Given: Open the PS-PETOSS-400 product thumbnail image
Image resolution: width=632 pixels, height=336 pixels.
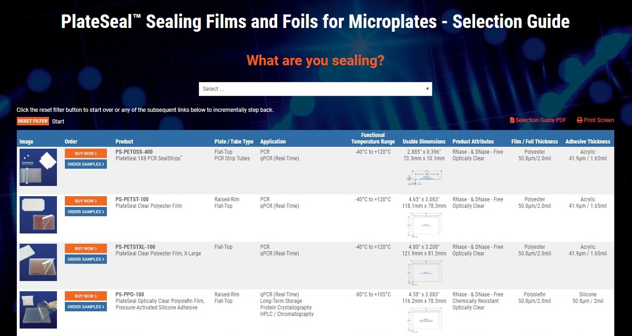Looking at the screenshot, I should click(x=38, y=167).
